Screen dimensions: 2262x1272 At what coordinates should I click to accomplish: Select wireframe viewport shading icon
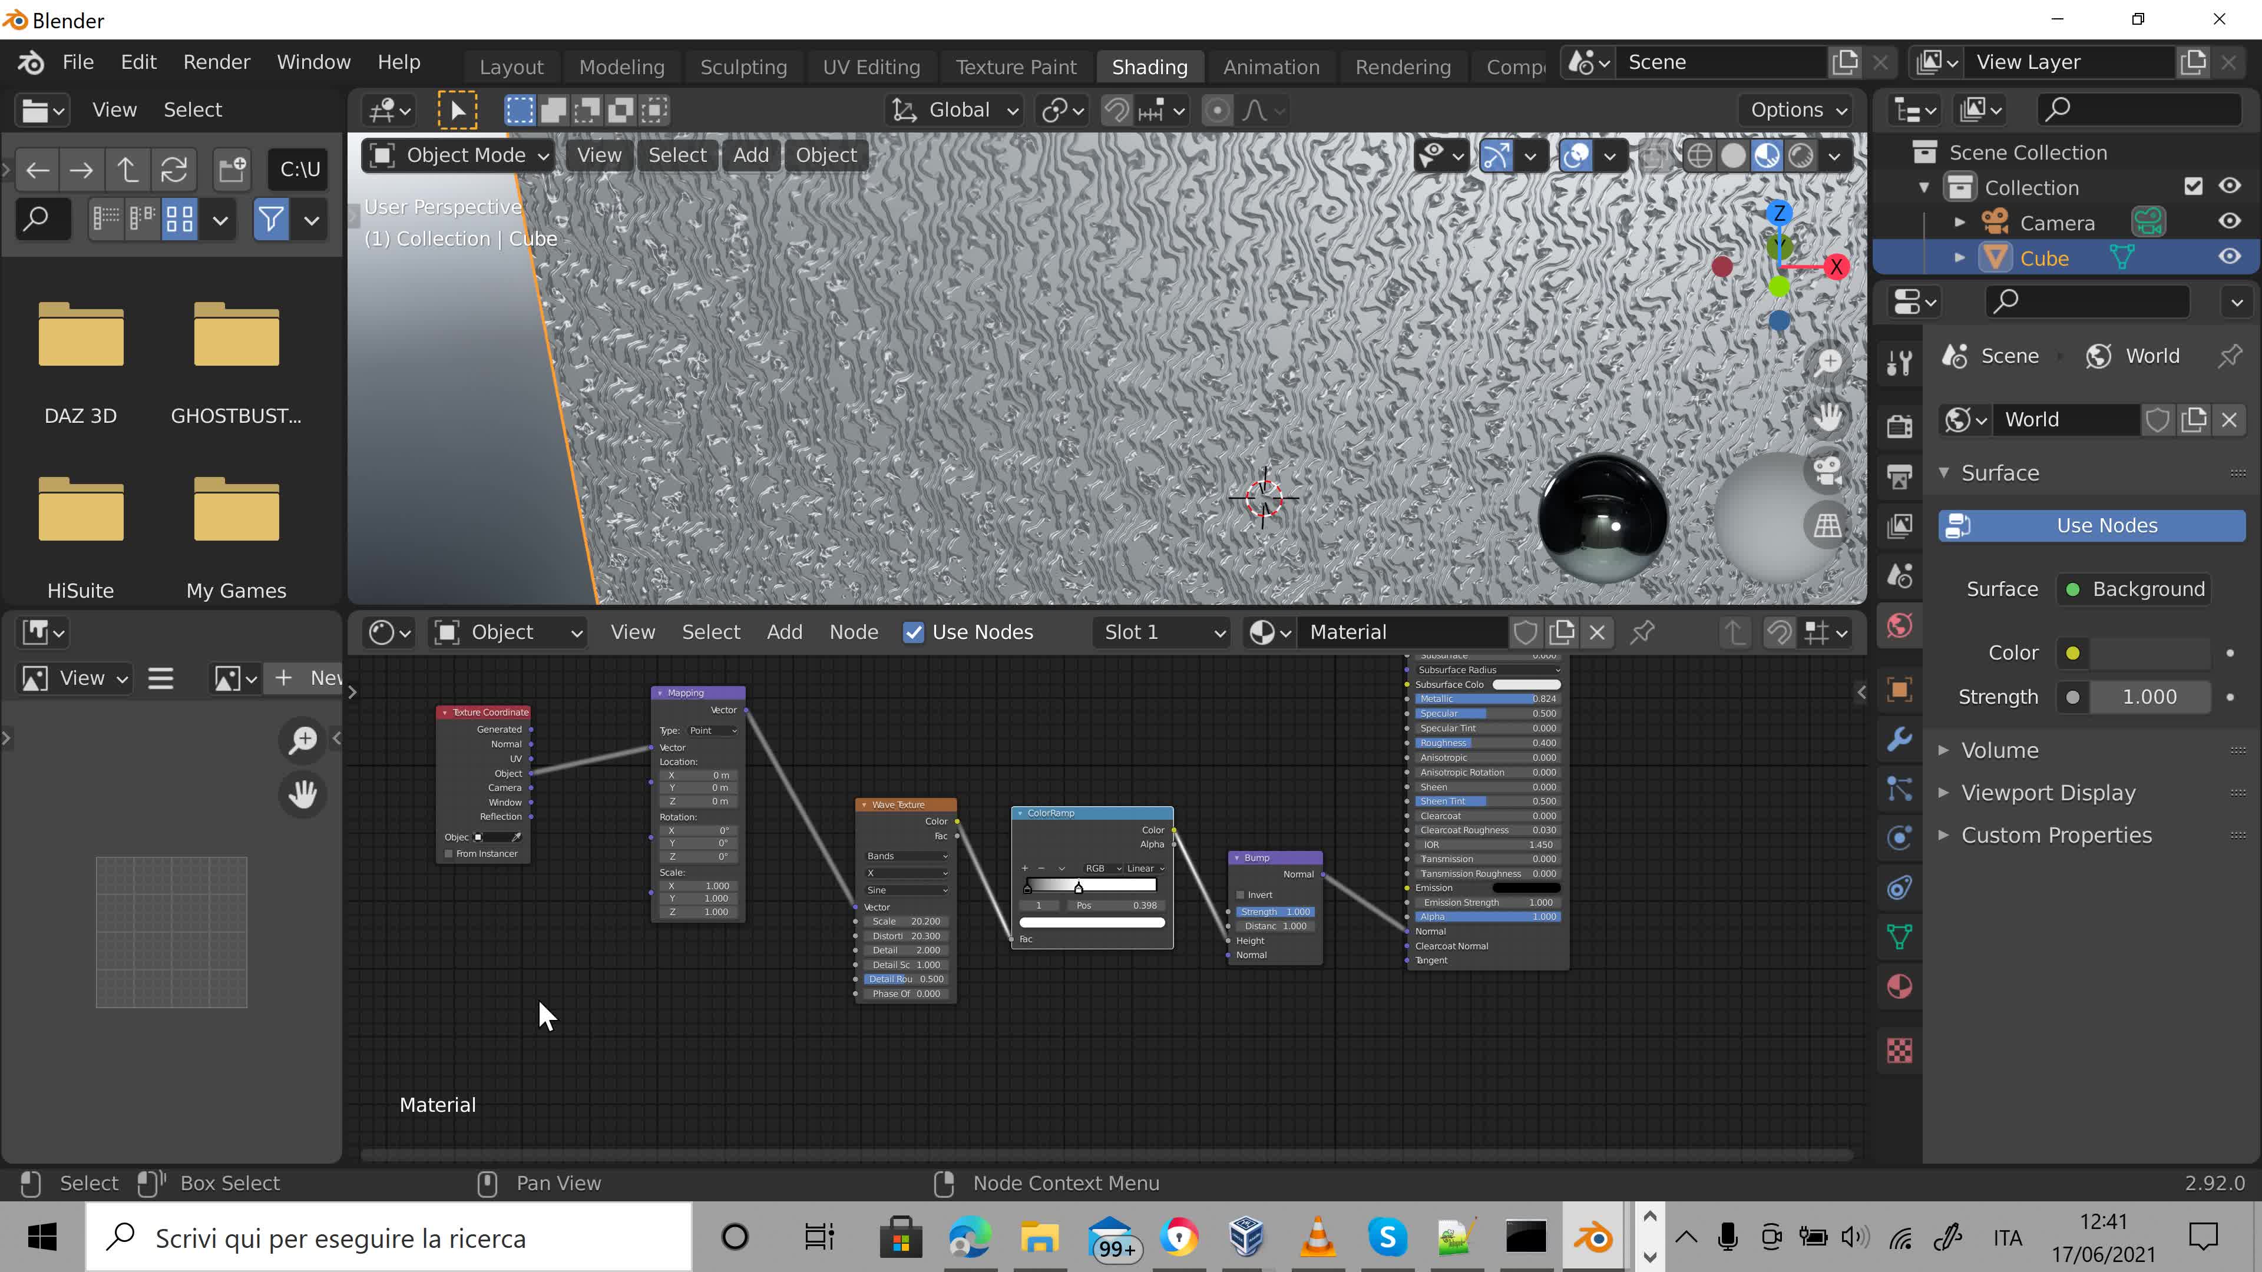[1699, 156]
